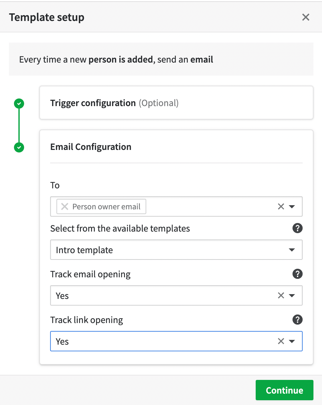
Task: Select the Email Configuration section header
Action: [x=91, y=147]
